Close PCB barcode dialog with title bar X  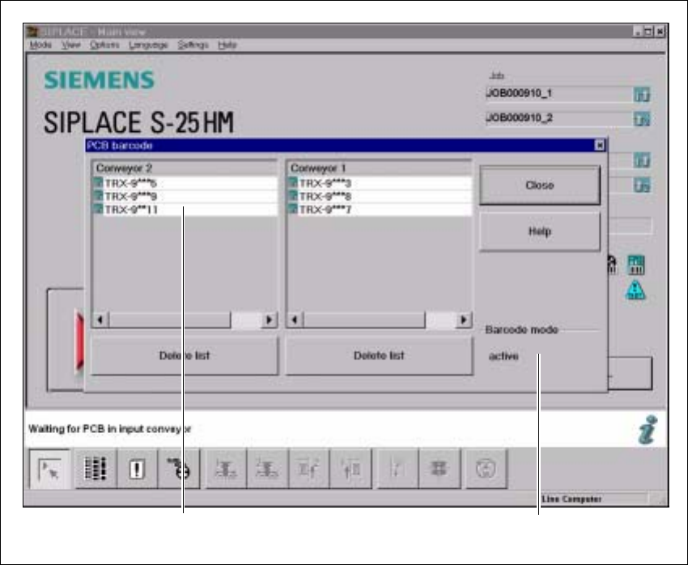pyautogui.click(x=599, y=145)
